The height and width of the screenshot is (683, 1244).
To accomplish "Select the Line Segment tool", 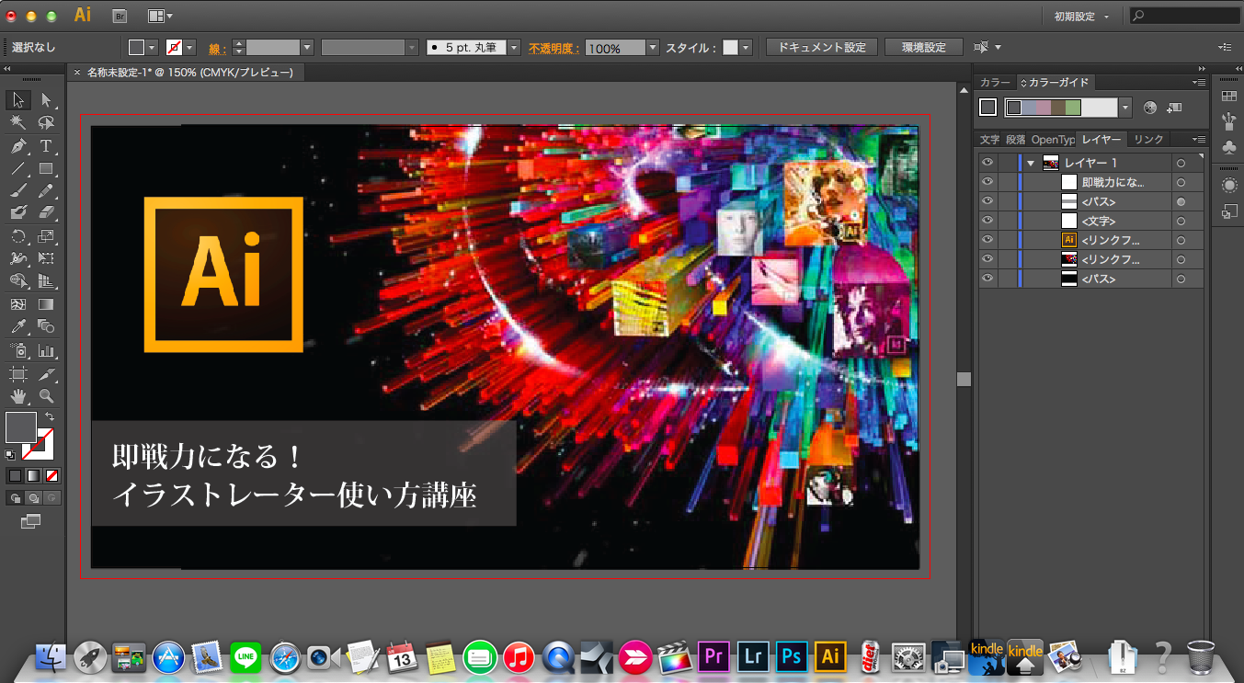I will point(18,168).
